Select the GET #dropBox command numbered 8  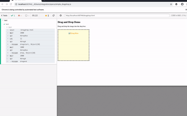(x=30, y=50)
